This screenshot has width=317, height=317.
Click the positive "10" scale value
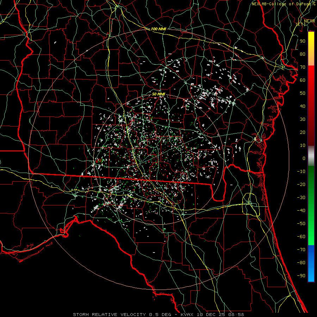tap(303, 145)
